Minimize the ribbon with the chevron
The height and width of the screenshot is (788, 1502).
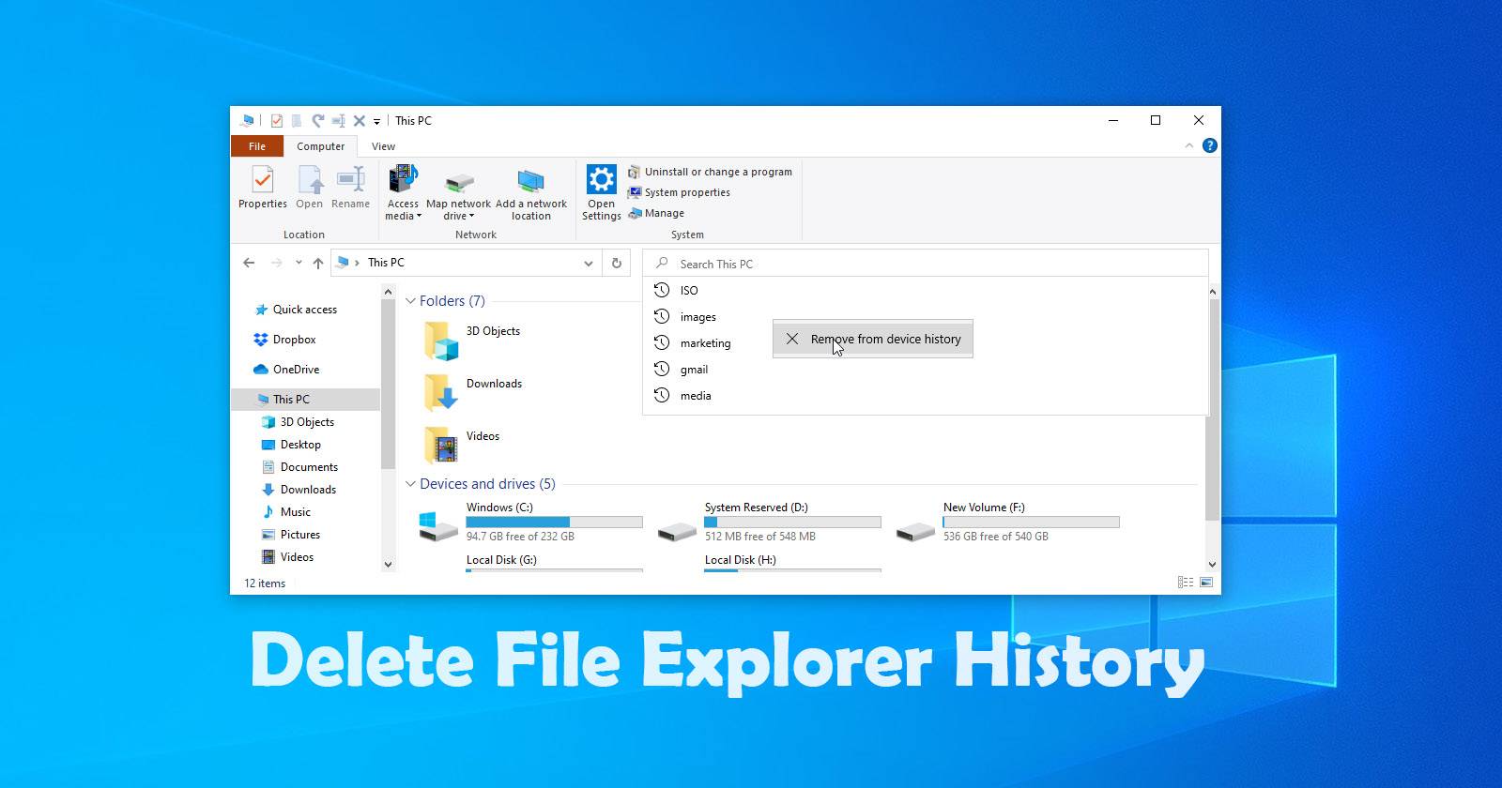tap(1188, 146)
